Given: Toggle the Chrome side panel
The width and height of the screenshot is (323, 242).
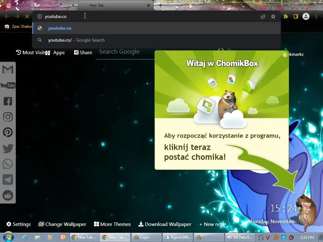Looking at the screenshot, I should 296,16.
